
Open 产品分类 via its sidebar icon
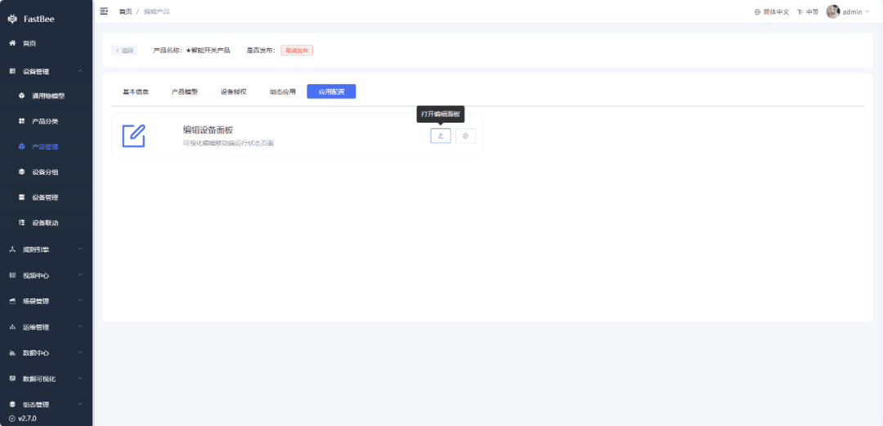point(22,121)
